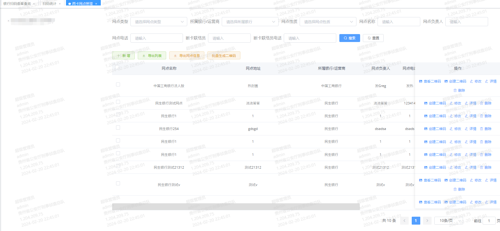Click the 网点负责人 input field
Image resolution: width=500 pixels, height=231 pixels.
(x=467, y=22)
